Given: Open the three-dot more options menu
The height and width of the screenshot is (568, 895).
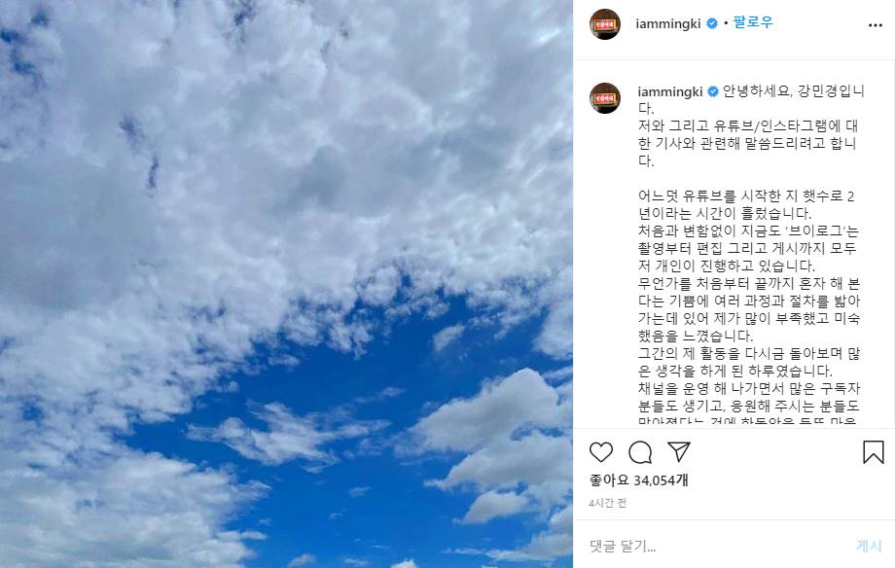Looking at the screenshot, I should 875,25.
